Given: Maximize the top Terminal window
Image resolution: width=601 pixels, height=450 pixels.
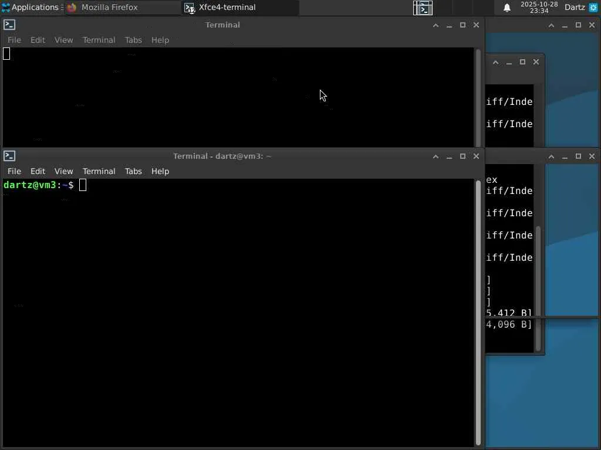Looking at the screenshot, I should coord(462,25).
